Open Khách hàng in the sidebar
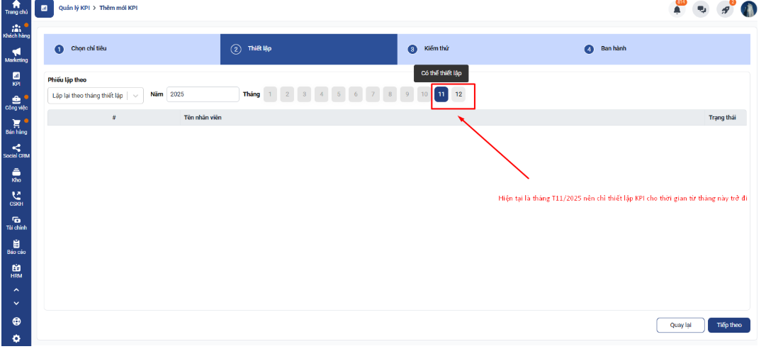 (x=16, y=31)
